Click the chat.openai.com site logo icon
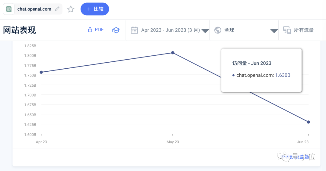This screenshot has height=171, width=326. (9, 9)
